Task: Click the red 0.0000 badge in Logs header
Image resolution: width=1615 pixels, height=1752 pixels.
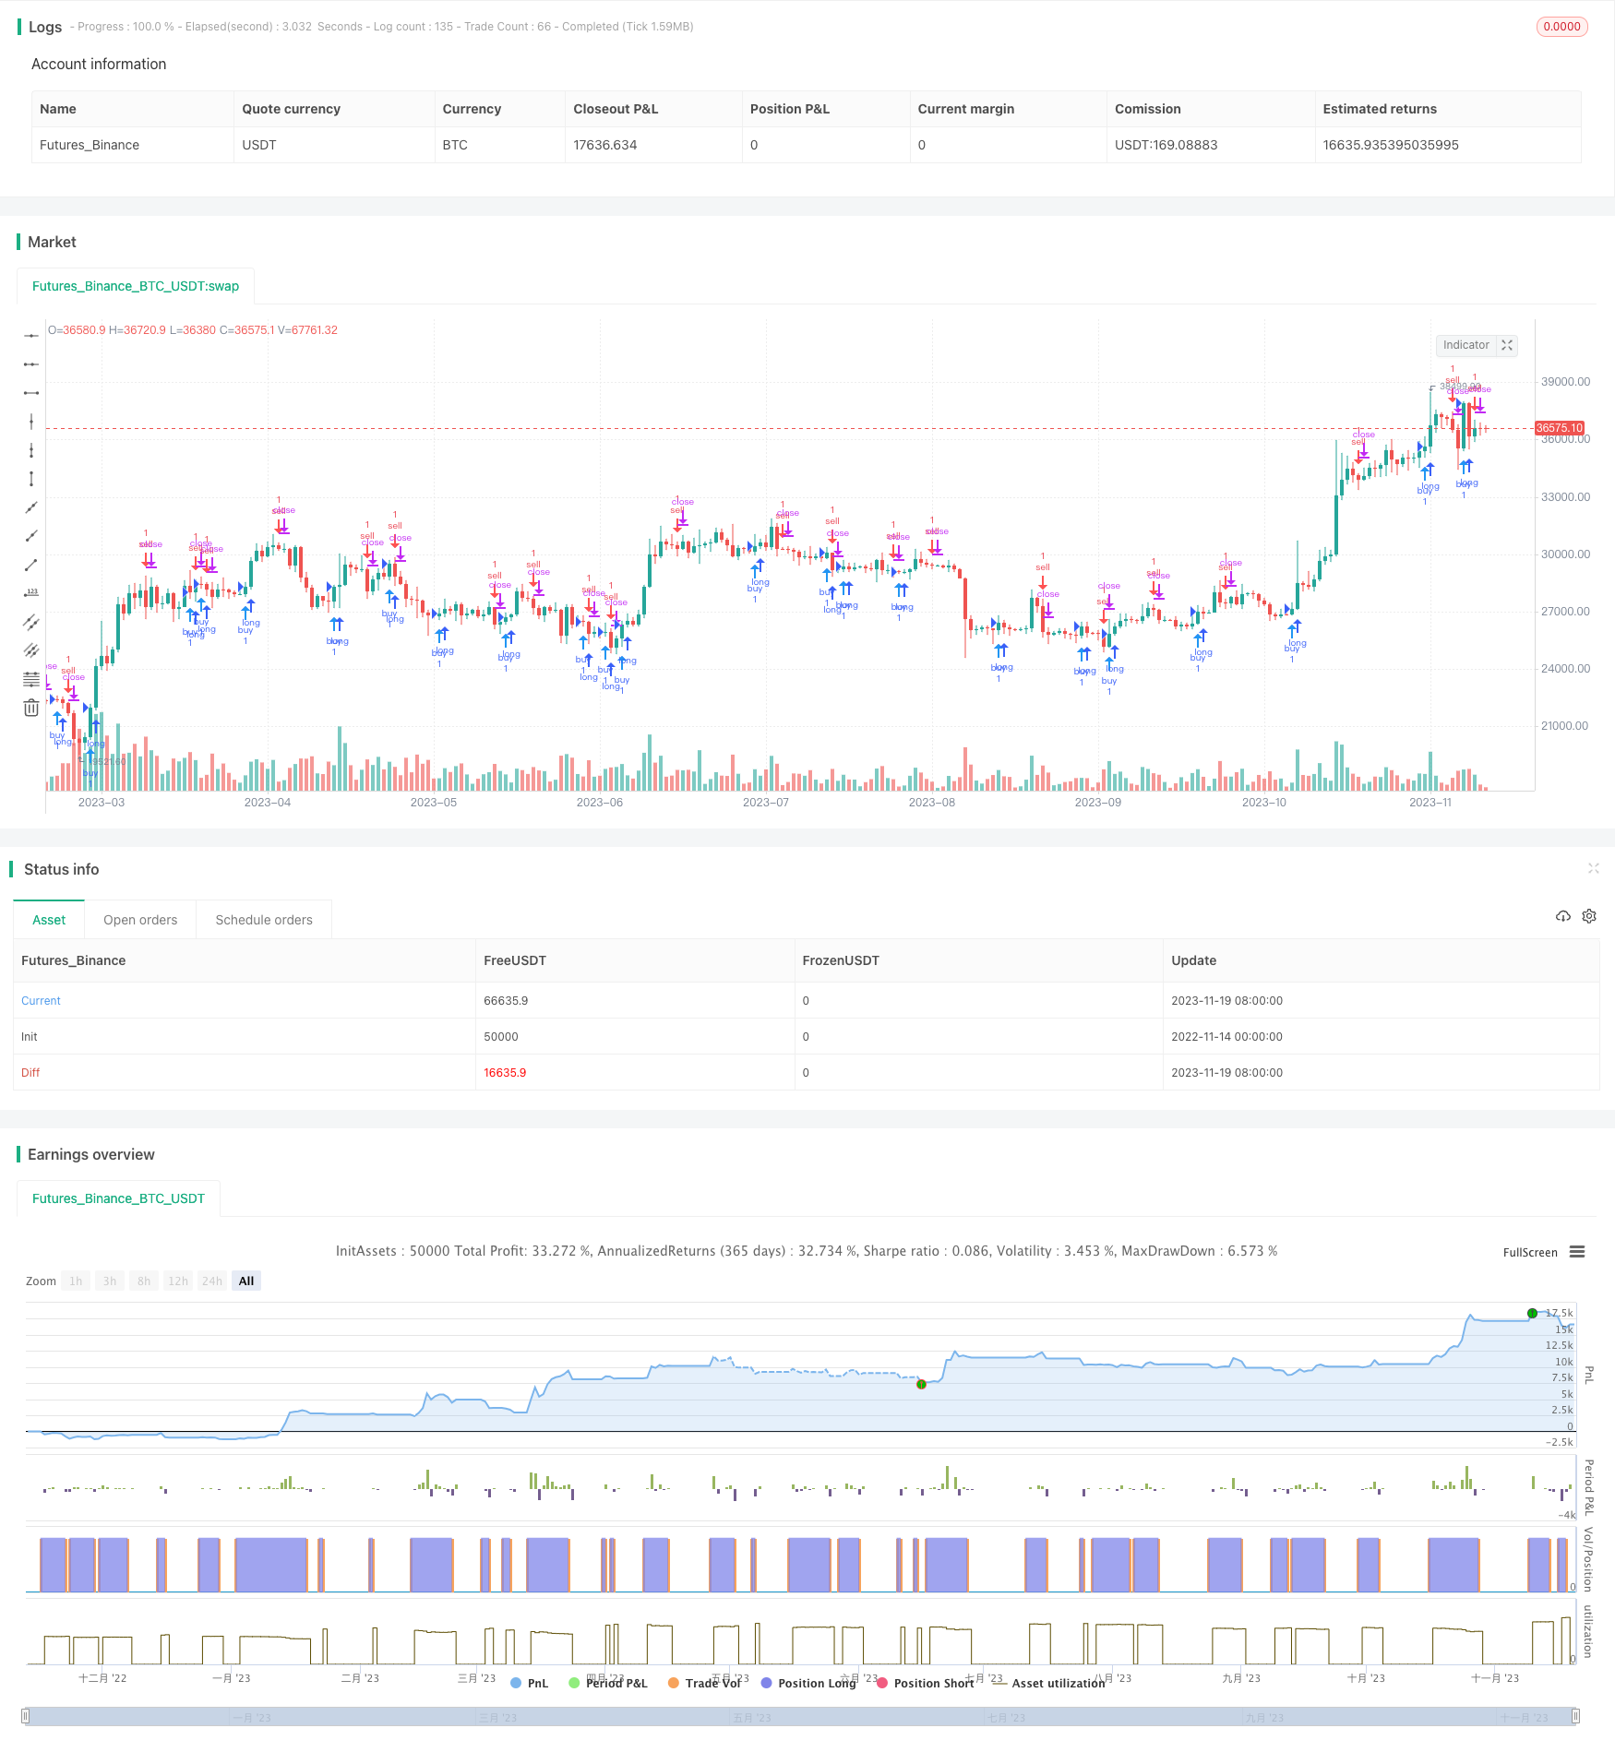Action: (x=1561, y=27)
